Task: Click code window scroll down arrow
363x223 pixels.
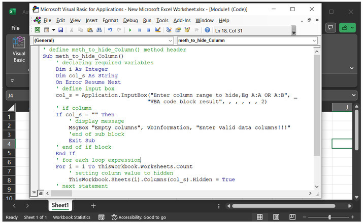Action: 317,187
